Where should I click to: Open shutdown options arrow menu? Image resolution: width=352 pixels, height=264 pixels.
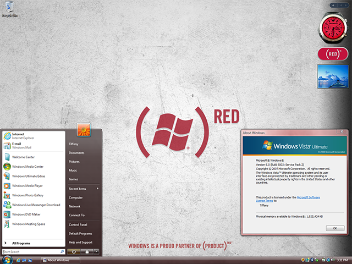coord(97,251)
